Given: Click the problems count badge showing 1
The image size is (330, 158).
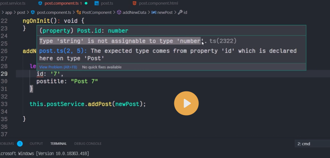Looking at the screenshot, I should (x=20, y=144).
